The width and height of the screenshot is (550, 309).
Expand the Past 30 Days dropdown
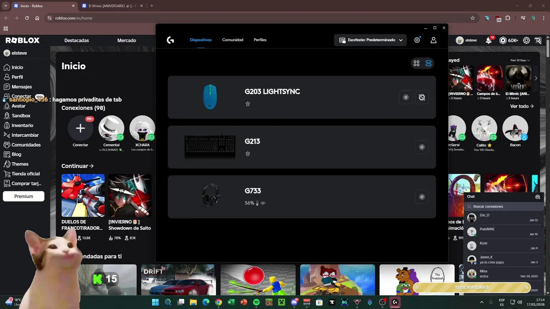520,60
